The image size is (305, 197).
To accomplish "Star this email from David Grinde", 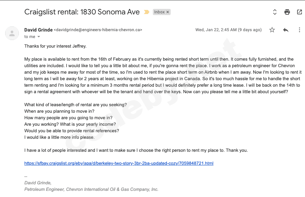I will coord(272,30).
